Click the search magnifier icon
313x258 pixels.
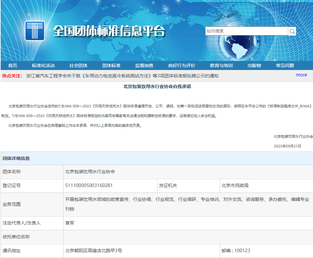coord(292,31)
